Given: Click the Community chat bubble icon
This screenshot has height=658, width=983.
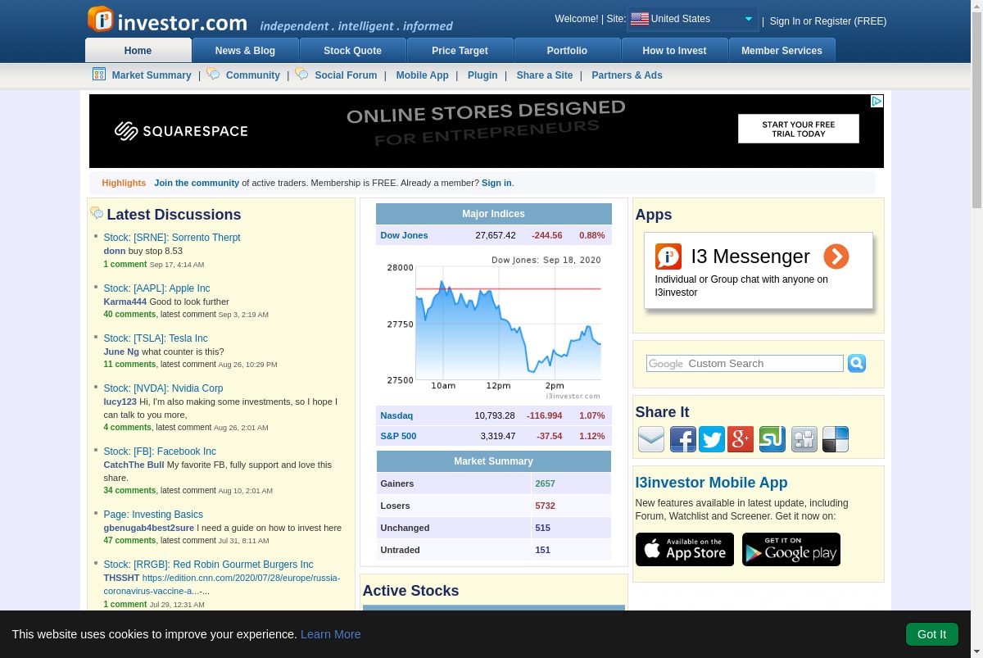Looking at the screenshot, I should point(213,74).
